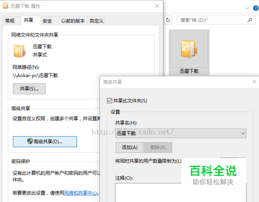Open the 以前的版本 tab

point(73,21)
